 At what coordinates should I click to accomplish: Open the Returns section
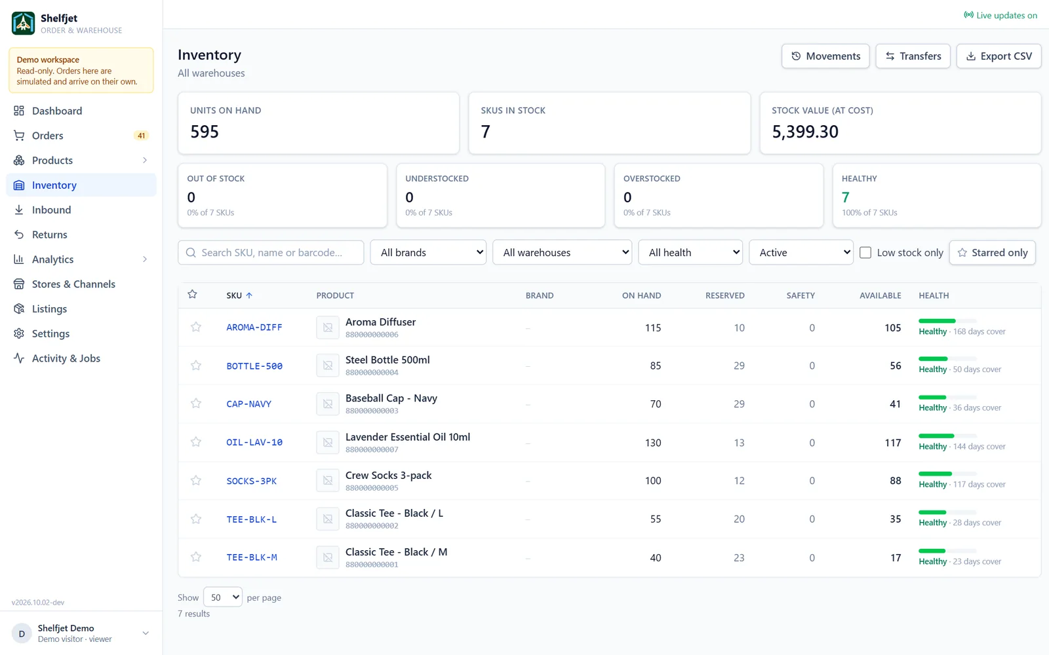pos(81,234)
